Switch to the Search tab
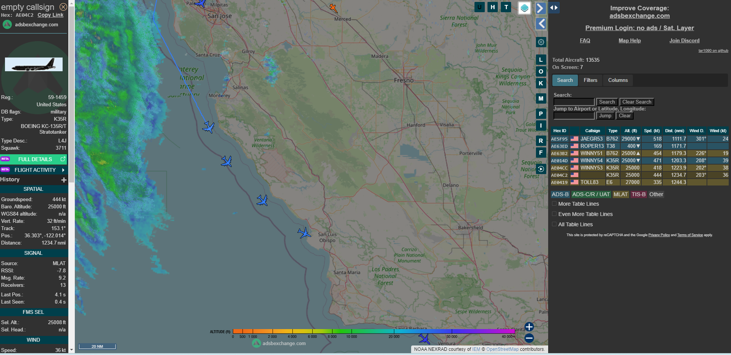 point(565,80)
